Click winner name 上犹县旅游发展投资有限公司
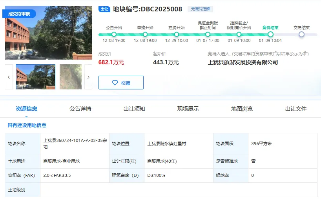The width and height of the screenshot is (321, 200). [243, 62]
